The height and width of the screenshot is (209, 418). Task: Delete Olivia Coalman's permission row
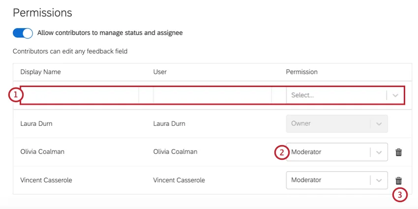point(399,152)
